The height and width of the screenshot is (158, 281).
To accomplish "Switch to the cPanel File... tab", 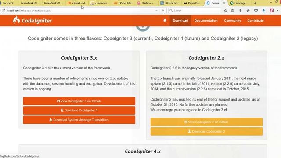I will pyautogui.click(x=123, y=3).
